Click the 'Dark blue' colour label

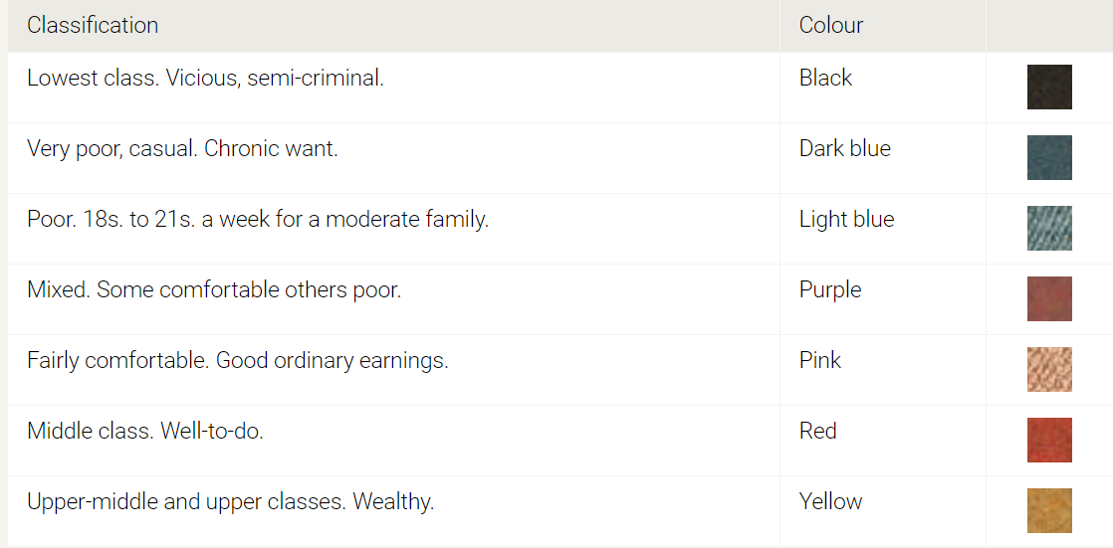point(844,148)
